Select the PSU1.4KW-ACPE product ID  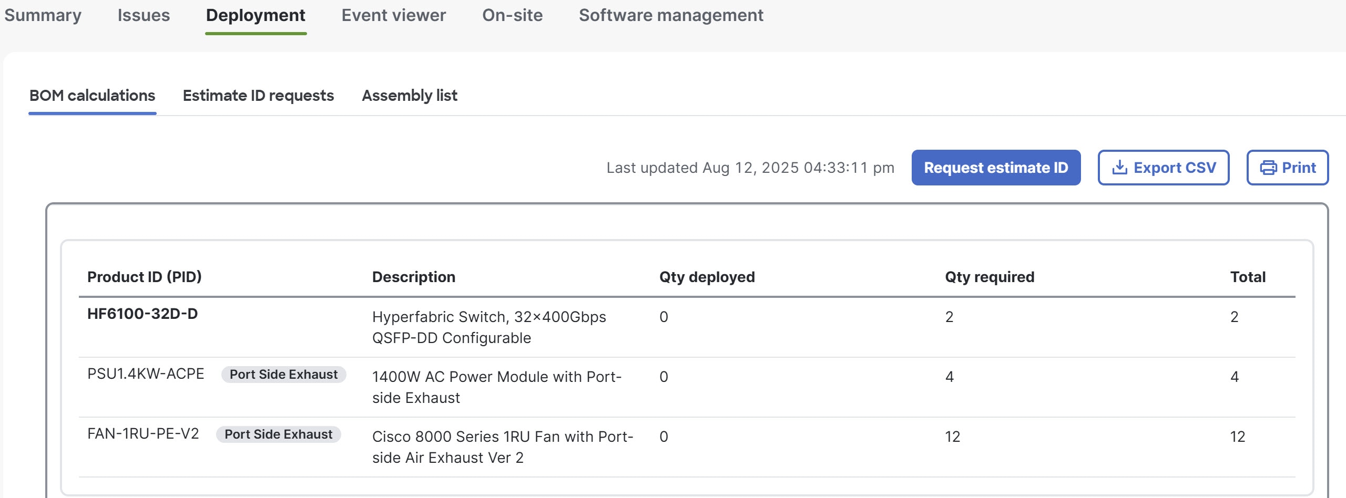coord(146,373)
